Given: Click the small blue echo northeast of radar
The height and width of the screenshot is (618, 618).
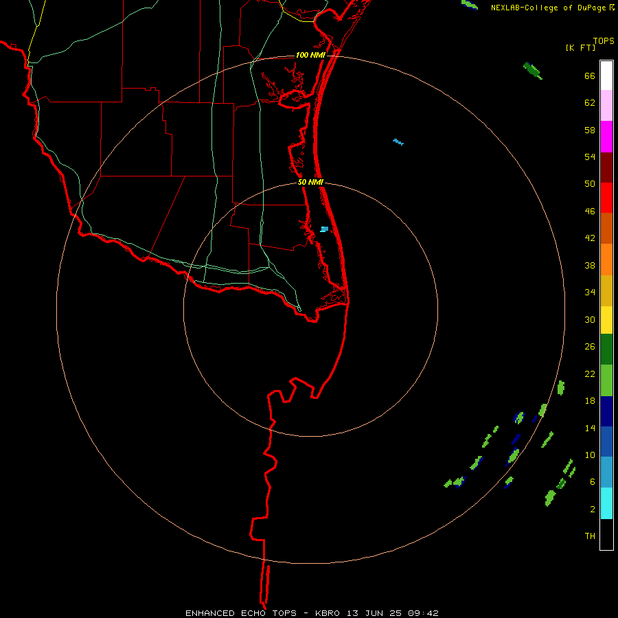Looking at the screenshot, I should (398, 142).
